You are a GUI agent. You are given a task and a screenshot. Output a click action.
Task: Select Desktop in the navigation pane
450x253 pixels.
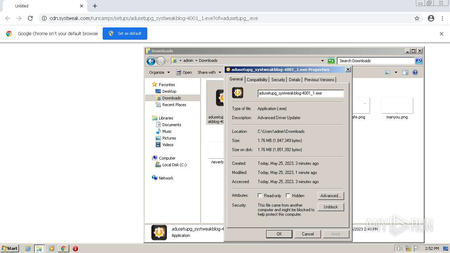[169, 91]
